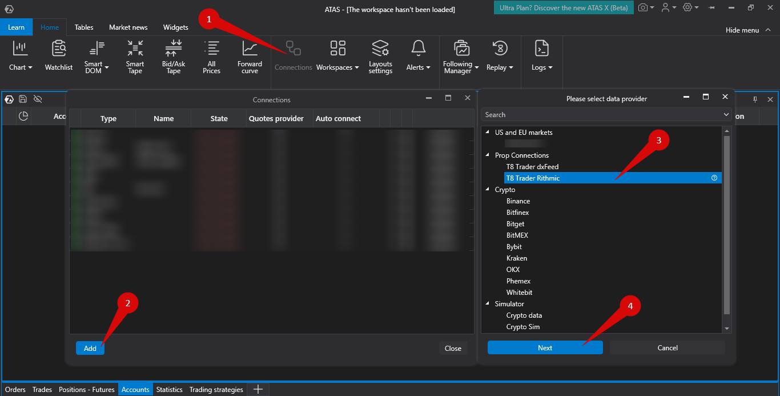Open the Alerts menu
Image resolution: width=780 pixels, height=396 pixels.
419,56
